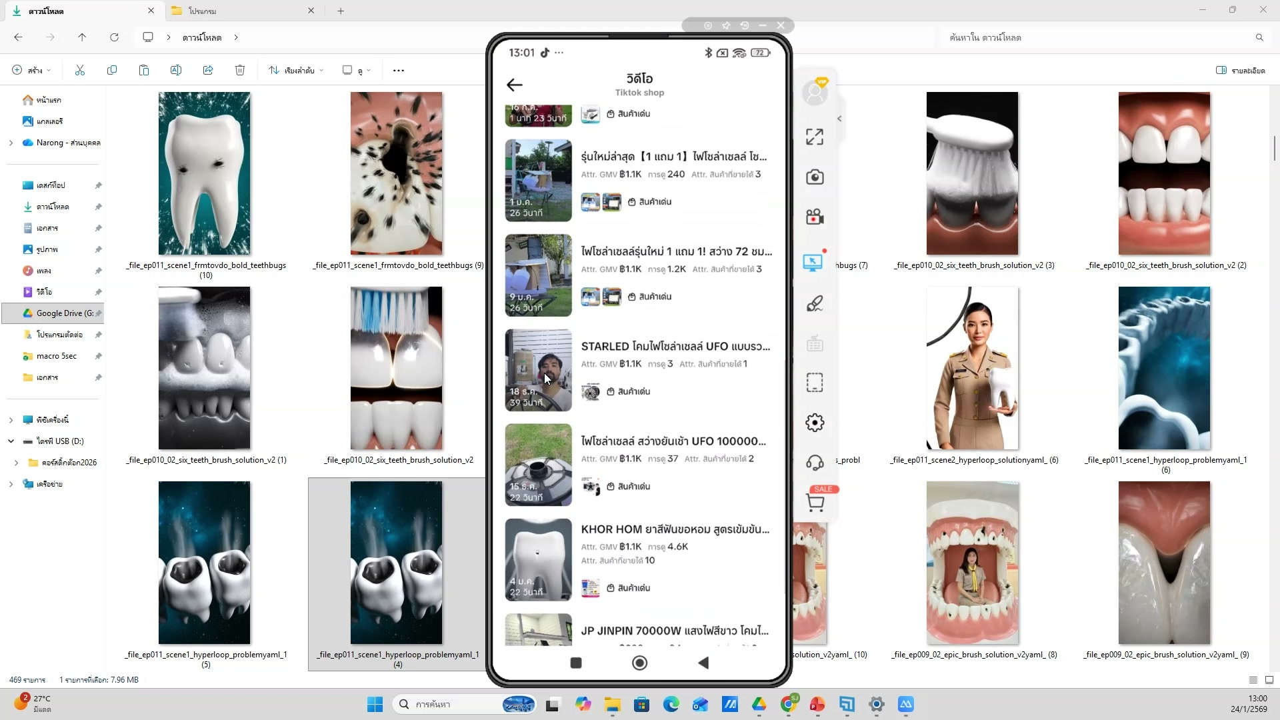The image size is (1280, 720).
Task: Click the video record icon in mirror sidebar
Action: click(x=815, y=217)
